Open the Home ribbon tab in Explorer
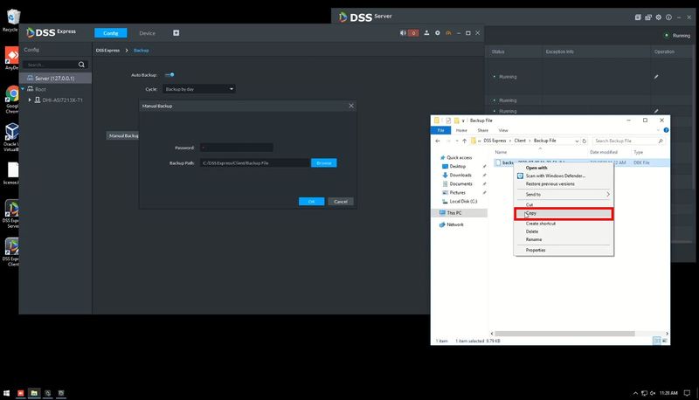The height and width of the screenshot is (400, 699). point(461,130)
